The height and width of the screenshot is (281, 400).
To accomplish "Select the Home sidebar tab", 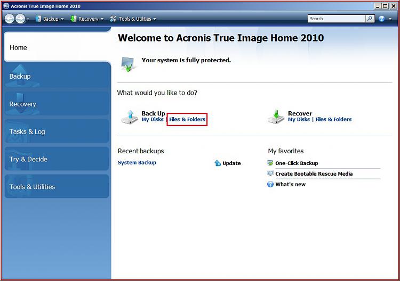I will (57, 47).
